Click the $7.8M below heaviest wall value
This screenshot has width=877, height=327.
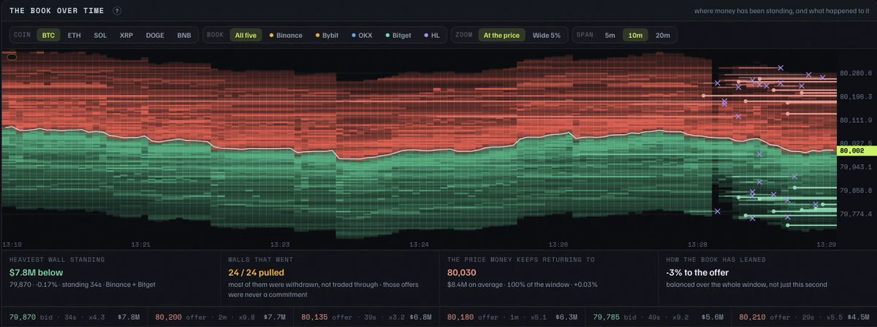tap(36, 272)
